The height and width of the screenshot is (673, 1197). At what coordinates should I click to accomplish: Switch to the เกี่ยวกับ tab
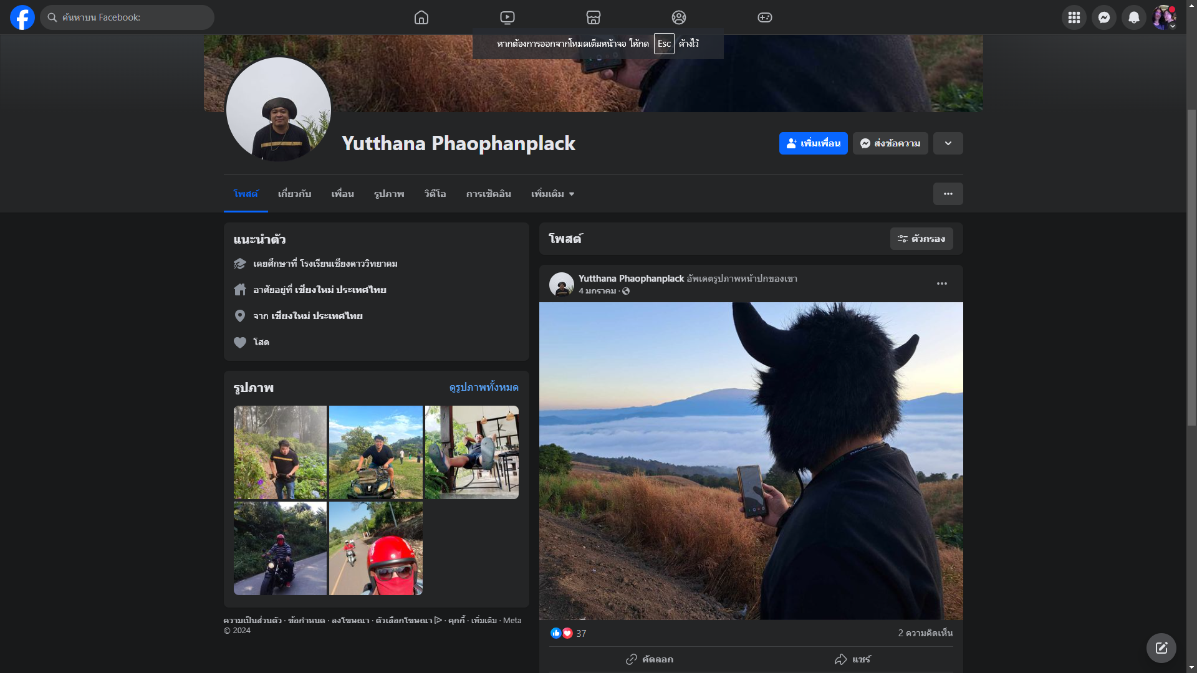click(x=294, y=194)
